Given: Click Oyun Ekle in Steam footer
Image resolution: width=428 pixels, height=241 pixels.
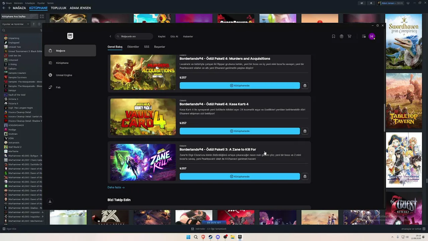Looking at the screenshot, I should click(x=9, y=229).
